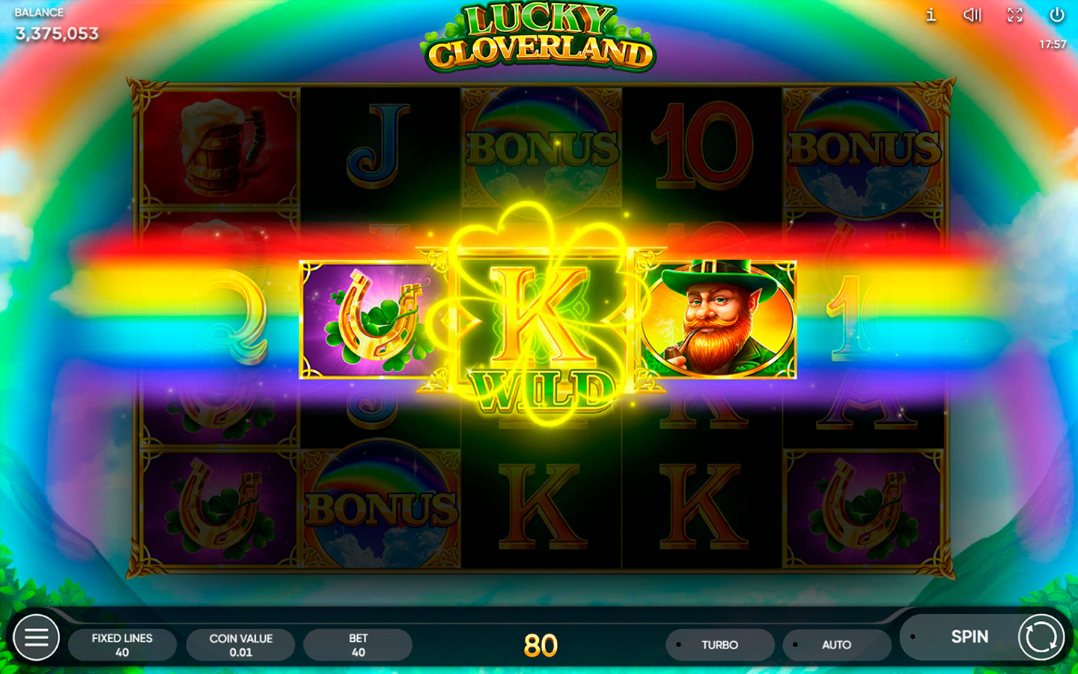Click the power exit icon
Image resolution: width=1078 pixels, height=674 pixels.
tap(1057, 15)
